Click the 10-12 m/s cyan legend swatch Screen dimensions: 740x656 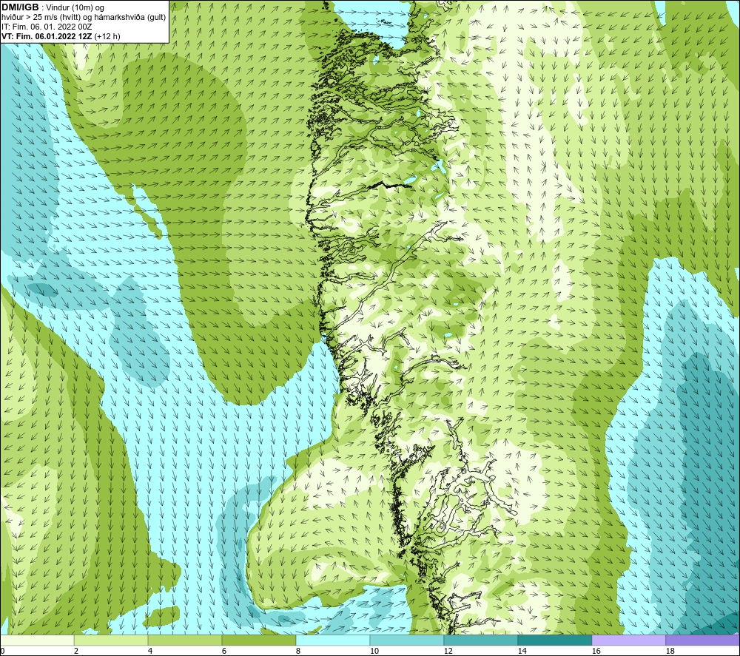[x=407, y=640]
